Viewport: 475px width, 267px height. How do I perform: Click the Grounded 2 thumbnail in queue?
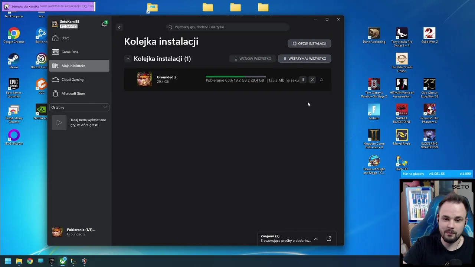[144, 79]
